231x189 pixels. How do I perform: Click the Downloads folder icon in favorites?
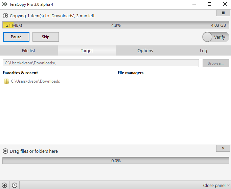coord(6,81)
